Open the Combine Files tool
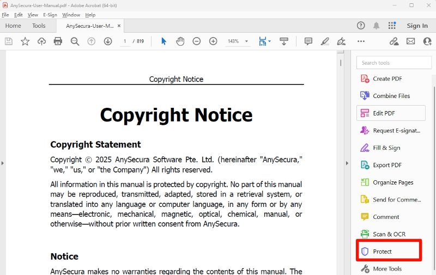Screen dimensions: 436x275 (391, 96)
